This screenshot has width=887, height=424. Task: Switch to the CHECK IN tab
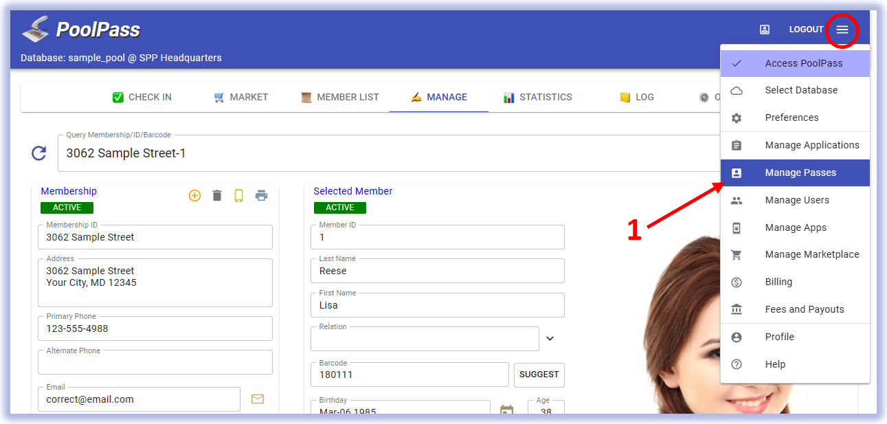click(142, 97)
